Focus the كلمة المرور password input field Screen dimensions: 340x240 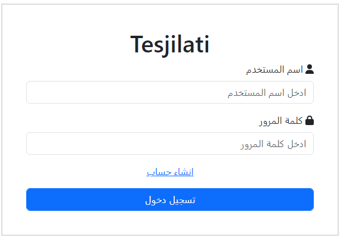point(170,144)
